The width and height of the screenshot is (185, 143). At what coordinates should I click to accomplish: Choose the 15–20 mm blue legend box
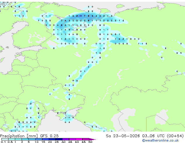(x=45, y=139)
